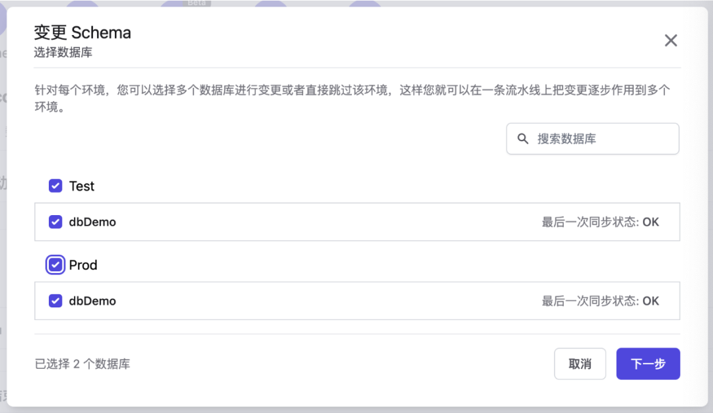This screenshot has width=713, height=413.
Task: Click the magnifier search icon
Action: pyautogui.click(x=523, y=139)
